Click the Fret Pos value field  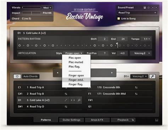tap(103, 53)
